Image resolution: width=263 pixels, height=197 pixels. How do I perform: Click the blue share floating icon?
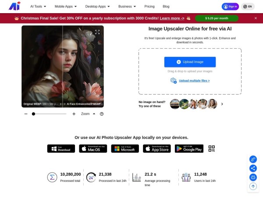[253, 168]
